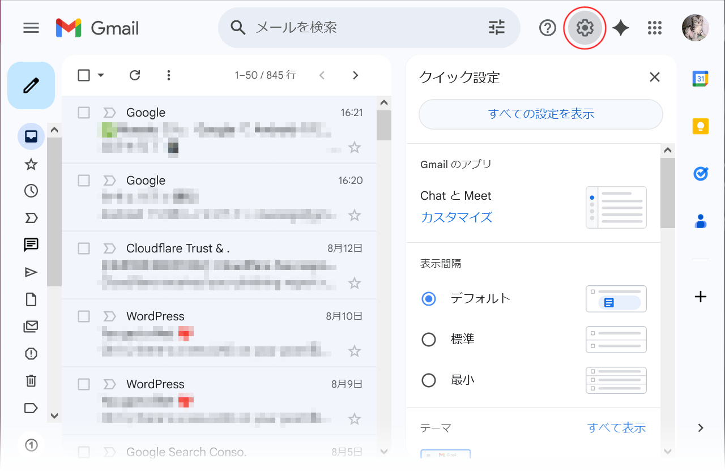Click the Chat と Meet layout thumbnail
The image size is (725, 472).
point(616,207)
